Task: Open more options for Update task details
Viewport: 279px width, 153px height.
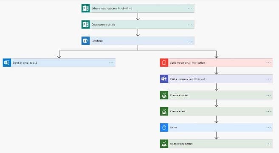Action: tap(268, 144)
